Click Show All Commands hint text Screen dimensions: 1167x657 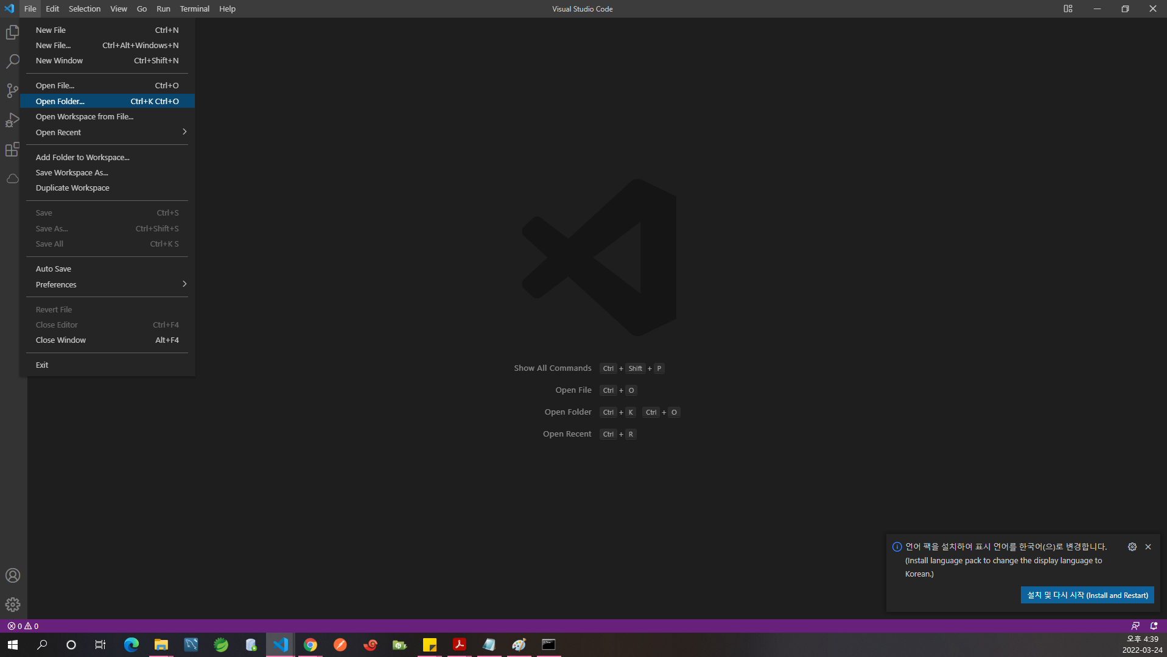pos(553,368)
